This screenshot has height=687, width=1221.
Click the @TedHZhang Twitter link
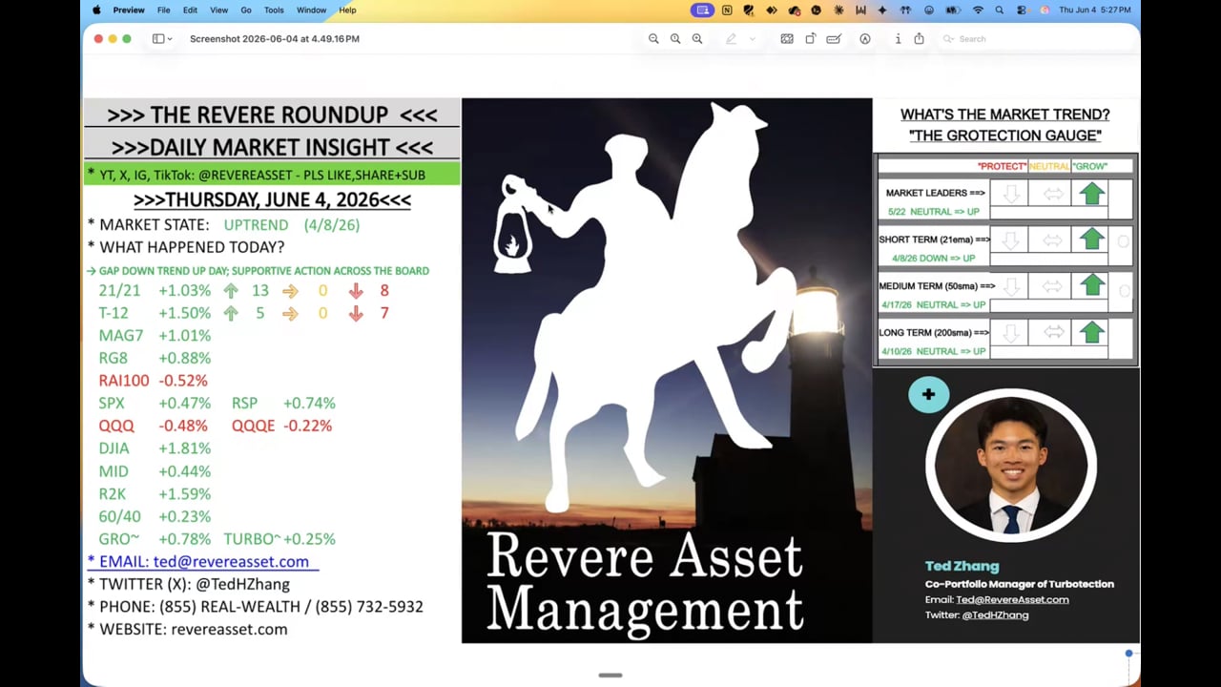[x=995, y=615]
